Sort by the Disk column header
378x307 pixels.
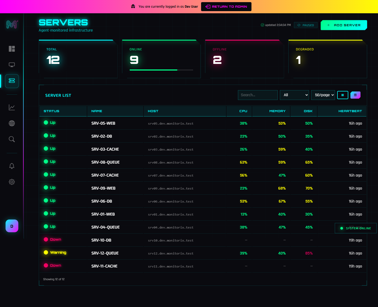point(304,111)
